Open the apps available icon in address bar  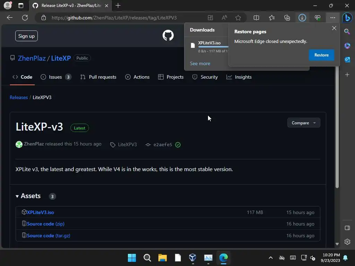coord(210,18)
